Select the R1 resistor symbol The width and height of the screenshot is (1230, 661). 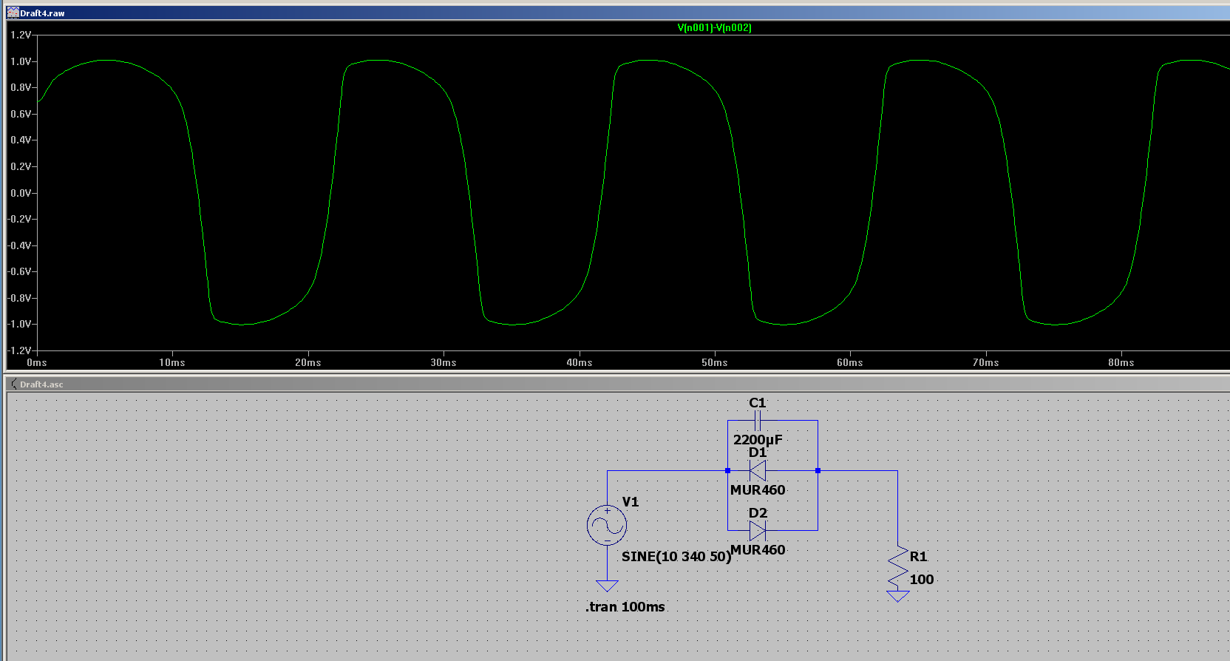tap(897, 568)
